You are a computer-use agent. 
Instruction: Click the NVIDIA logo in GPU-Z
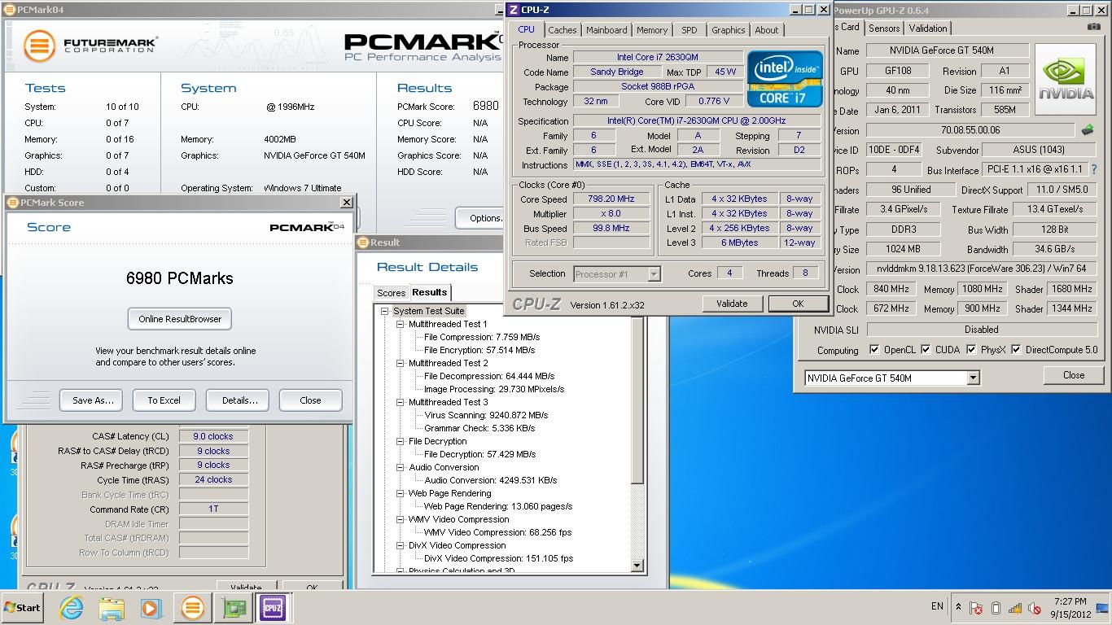click(x=1066, y=79)
